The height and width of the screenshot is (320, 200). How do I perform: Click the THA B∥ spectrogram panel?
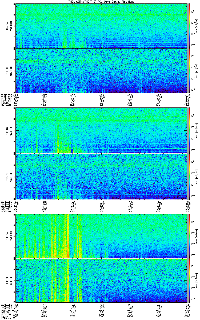click(x=101, y=70)
